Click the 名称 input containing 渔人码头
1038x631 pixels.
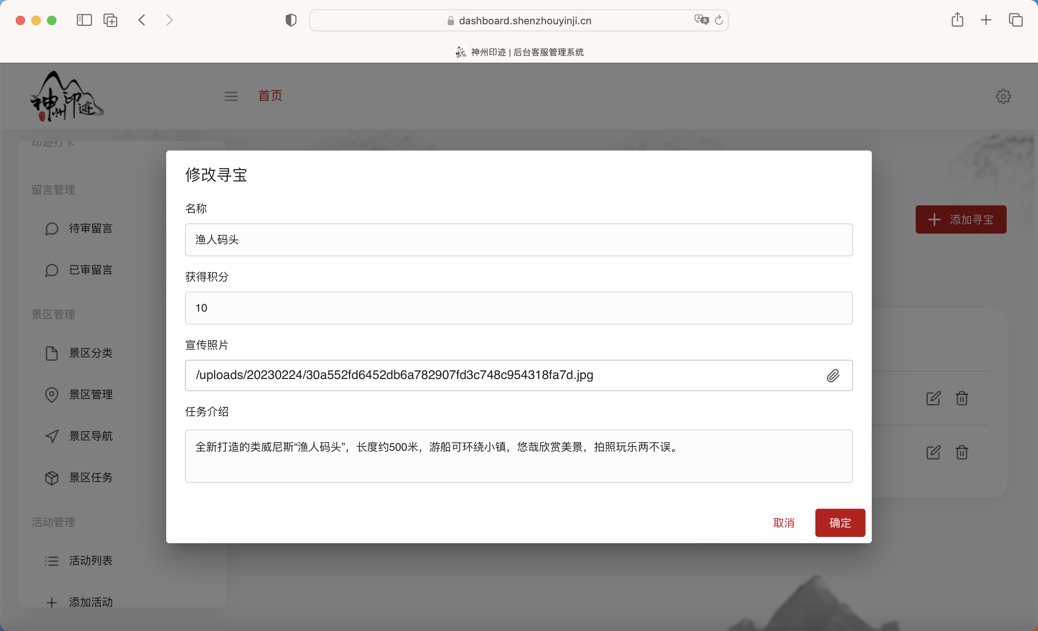(519, 240)
